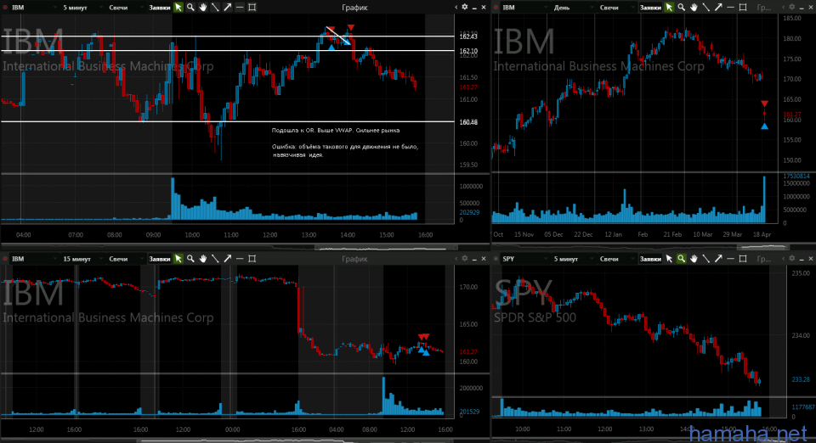Open the SPY symbol dropdown
This screenshot has width=816, height=443.
[524, 259]
